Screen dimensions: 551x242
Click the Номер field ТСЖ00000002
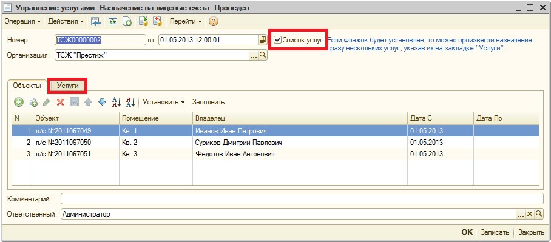(x=100, y=40)
